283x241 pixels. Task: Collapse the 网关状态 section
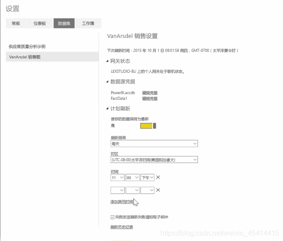107,61
